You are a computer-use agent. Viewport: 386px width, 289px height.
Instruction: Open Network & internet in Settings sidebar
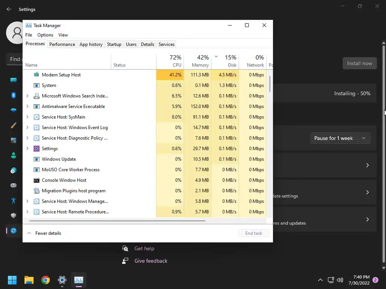pyautogui.click(x=14, y=110)
